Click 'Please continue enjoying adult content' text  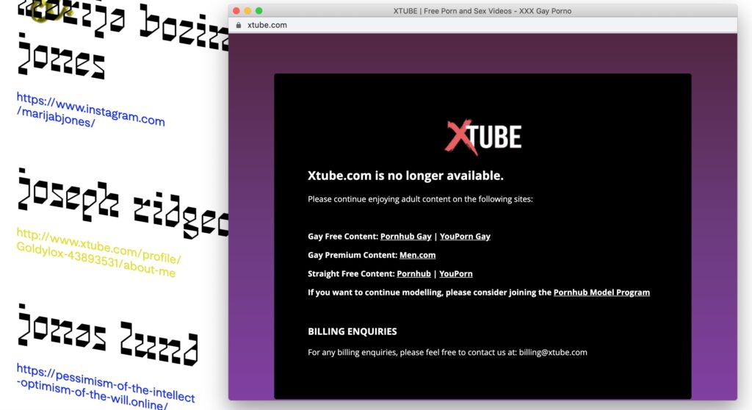click(x=420, y=199)
